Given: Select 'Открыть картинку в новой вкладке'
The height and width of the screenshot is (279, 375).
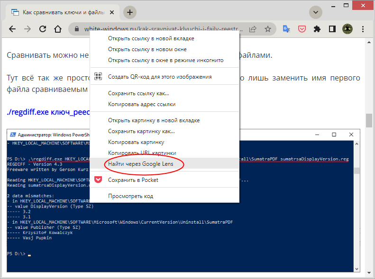Looking at the screenshot, I should (x=165, y=120).
